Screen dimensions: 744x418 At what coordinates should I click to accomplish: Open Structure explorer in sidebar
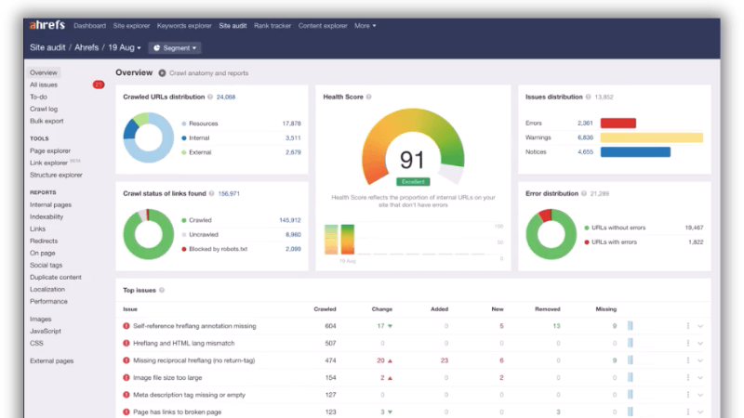tap(56, 175)
